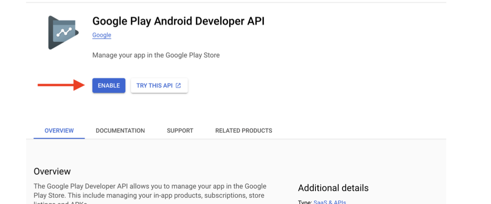The height and width of the screenshot is (204, 491).
Task: Click the Google Play Developer API logo
Action: tap(63, 33)
